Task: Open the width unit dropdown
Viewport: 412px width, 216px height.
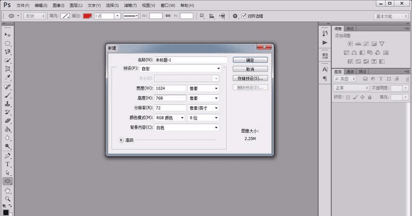Action: pos(203,89)
